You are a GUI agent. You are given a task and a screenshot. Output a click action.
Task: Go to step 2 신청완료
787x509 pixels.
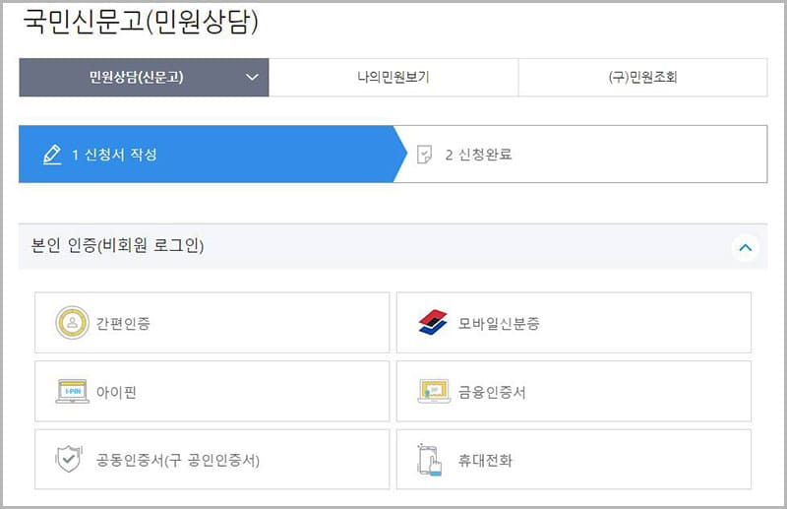coord(478,155)
